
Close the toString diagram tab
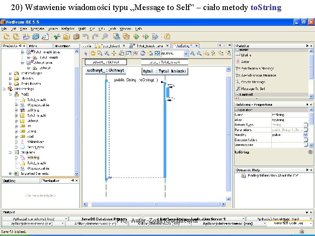[x=197, y=46]
